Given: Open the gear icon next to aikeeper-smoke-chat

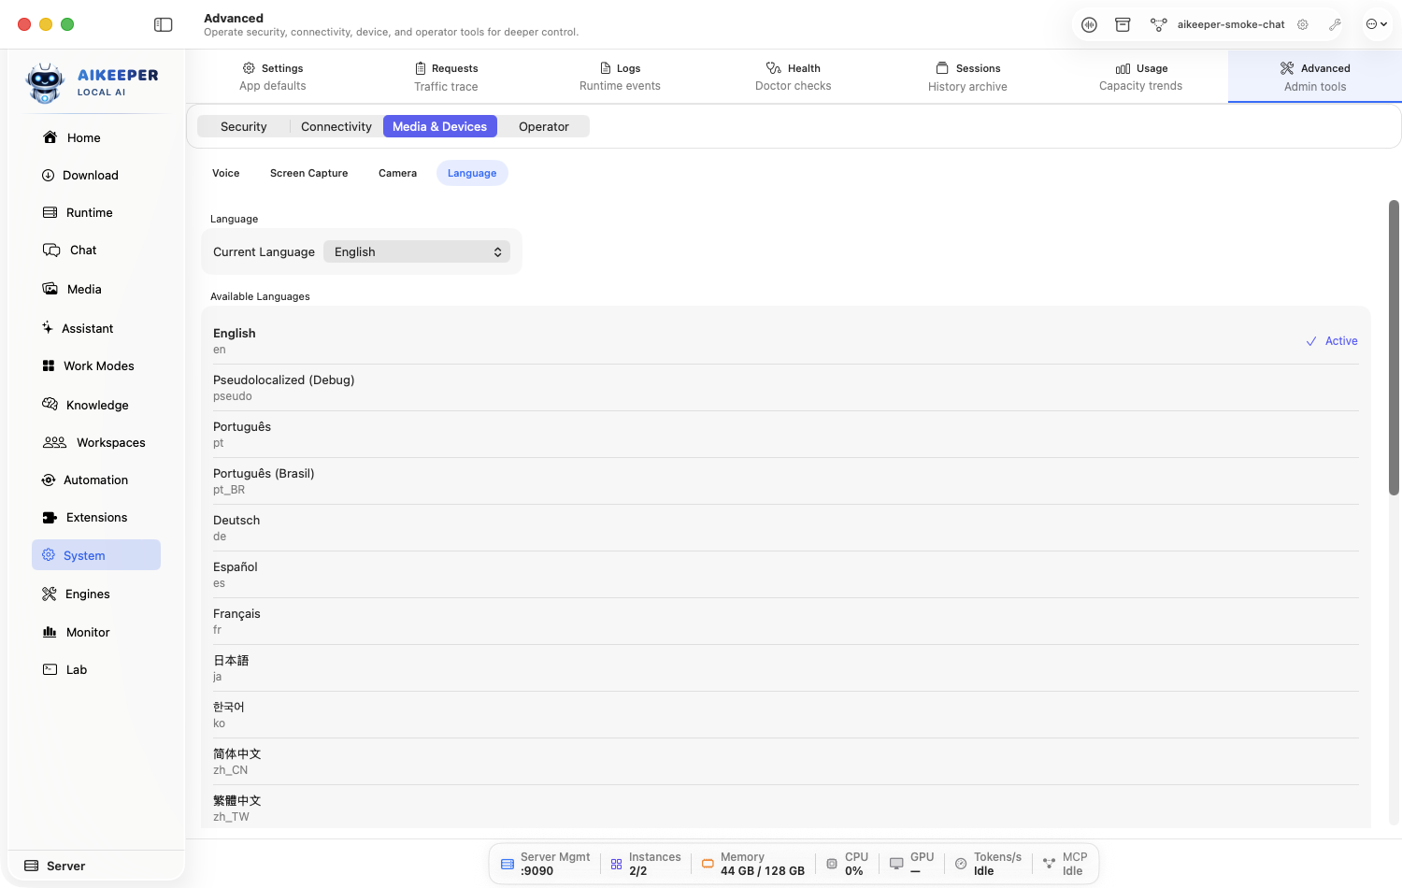Looking at the screenshot, I should (x=1302, y=24).
